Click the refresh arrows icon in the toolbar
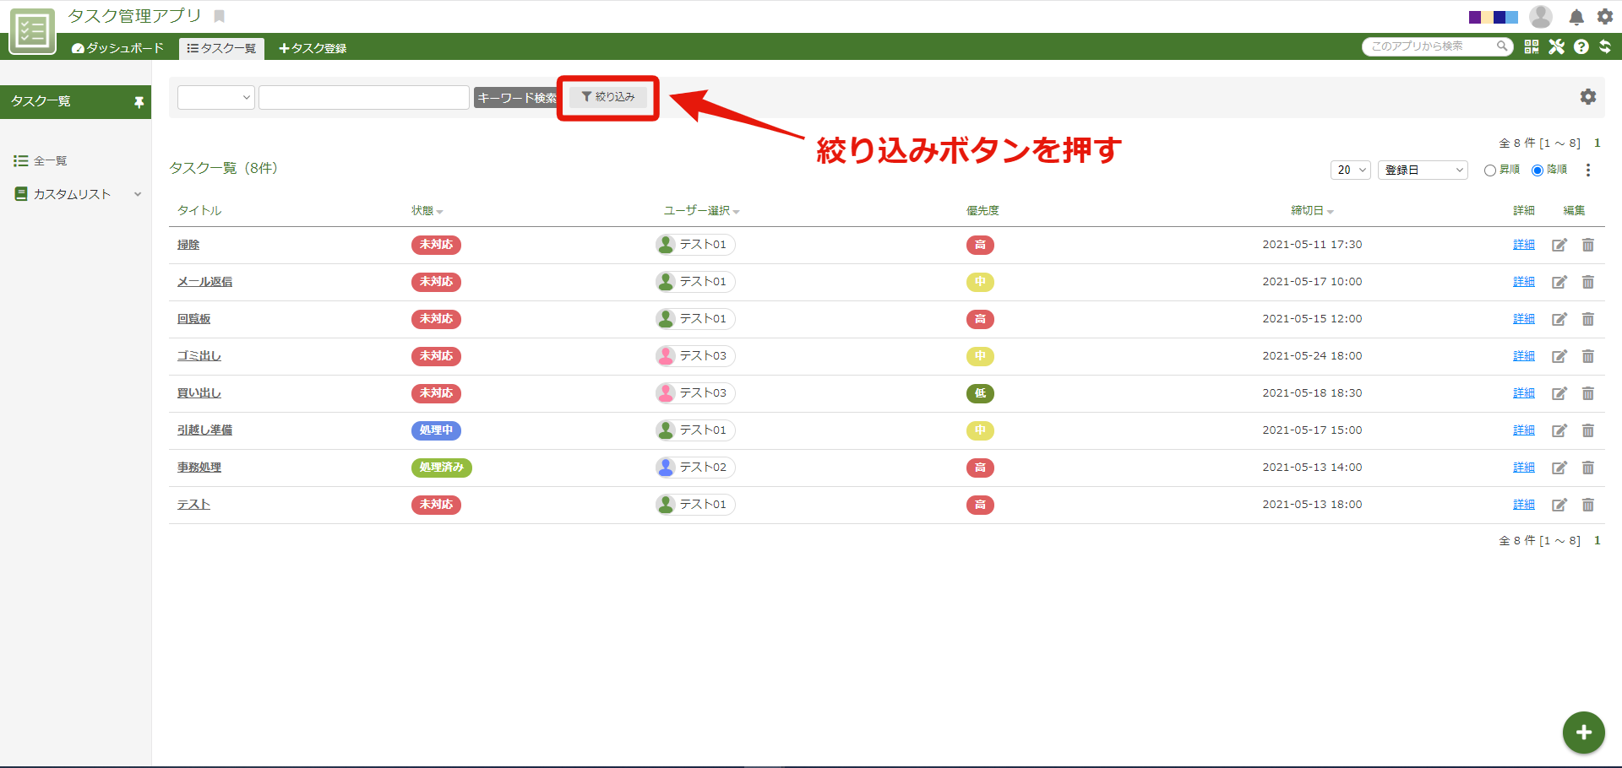Image resolution: width=1622 pixels, height=768 pixels. click(1606, 46)
